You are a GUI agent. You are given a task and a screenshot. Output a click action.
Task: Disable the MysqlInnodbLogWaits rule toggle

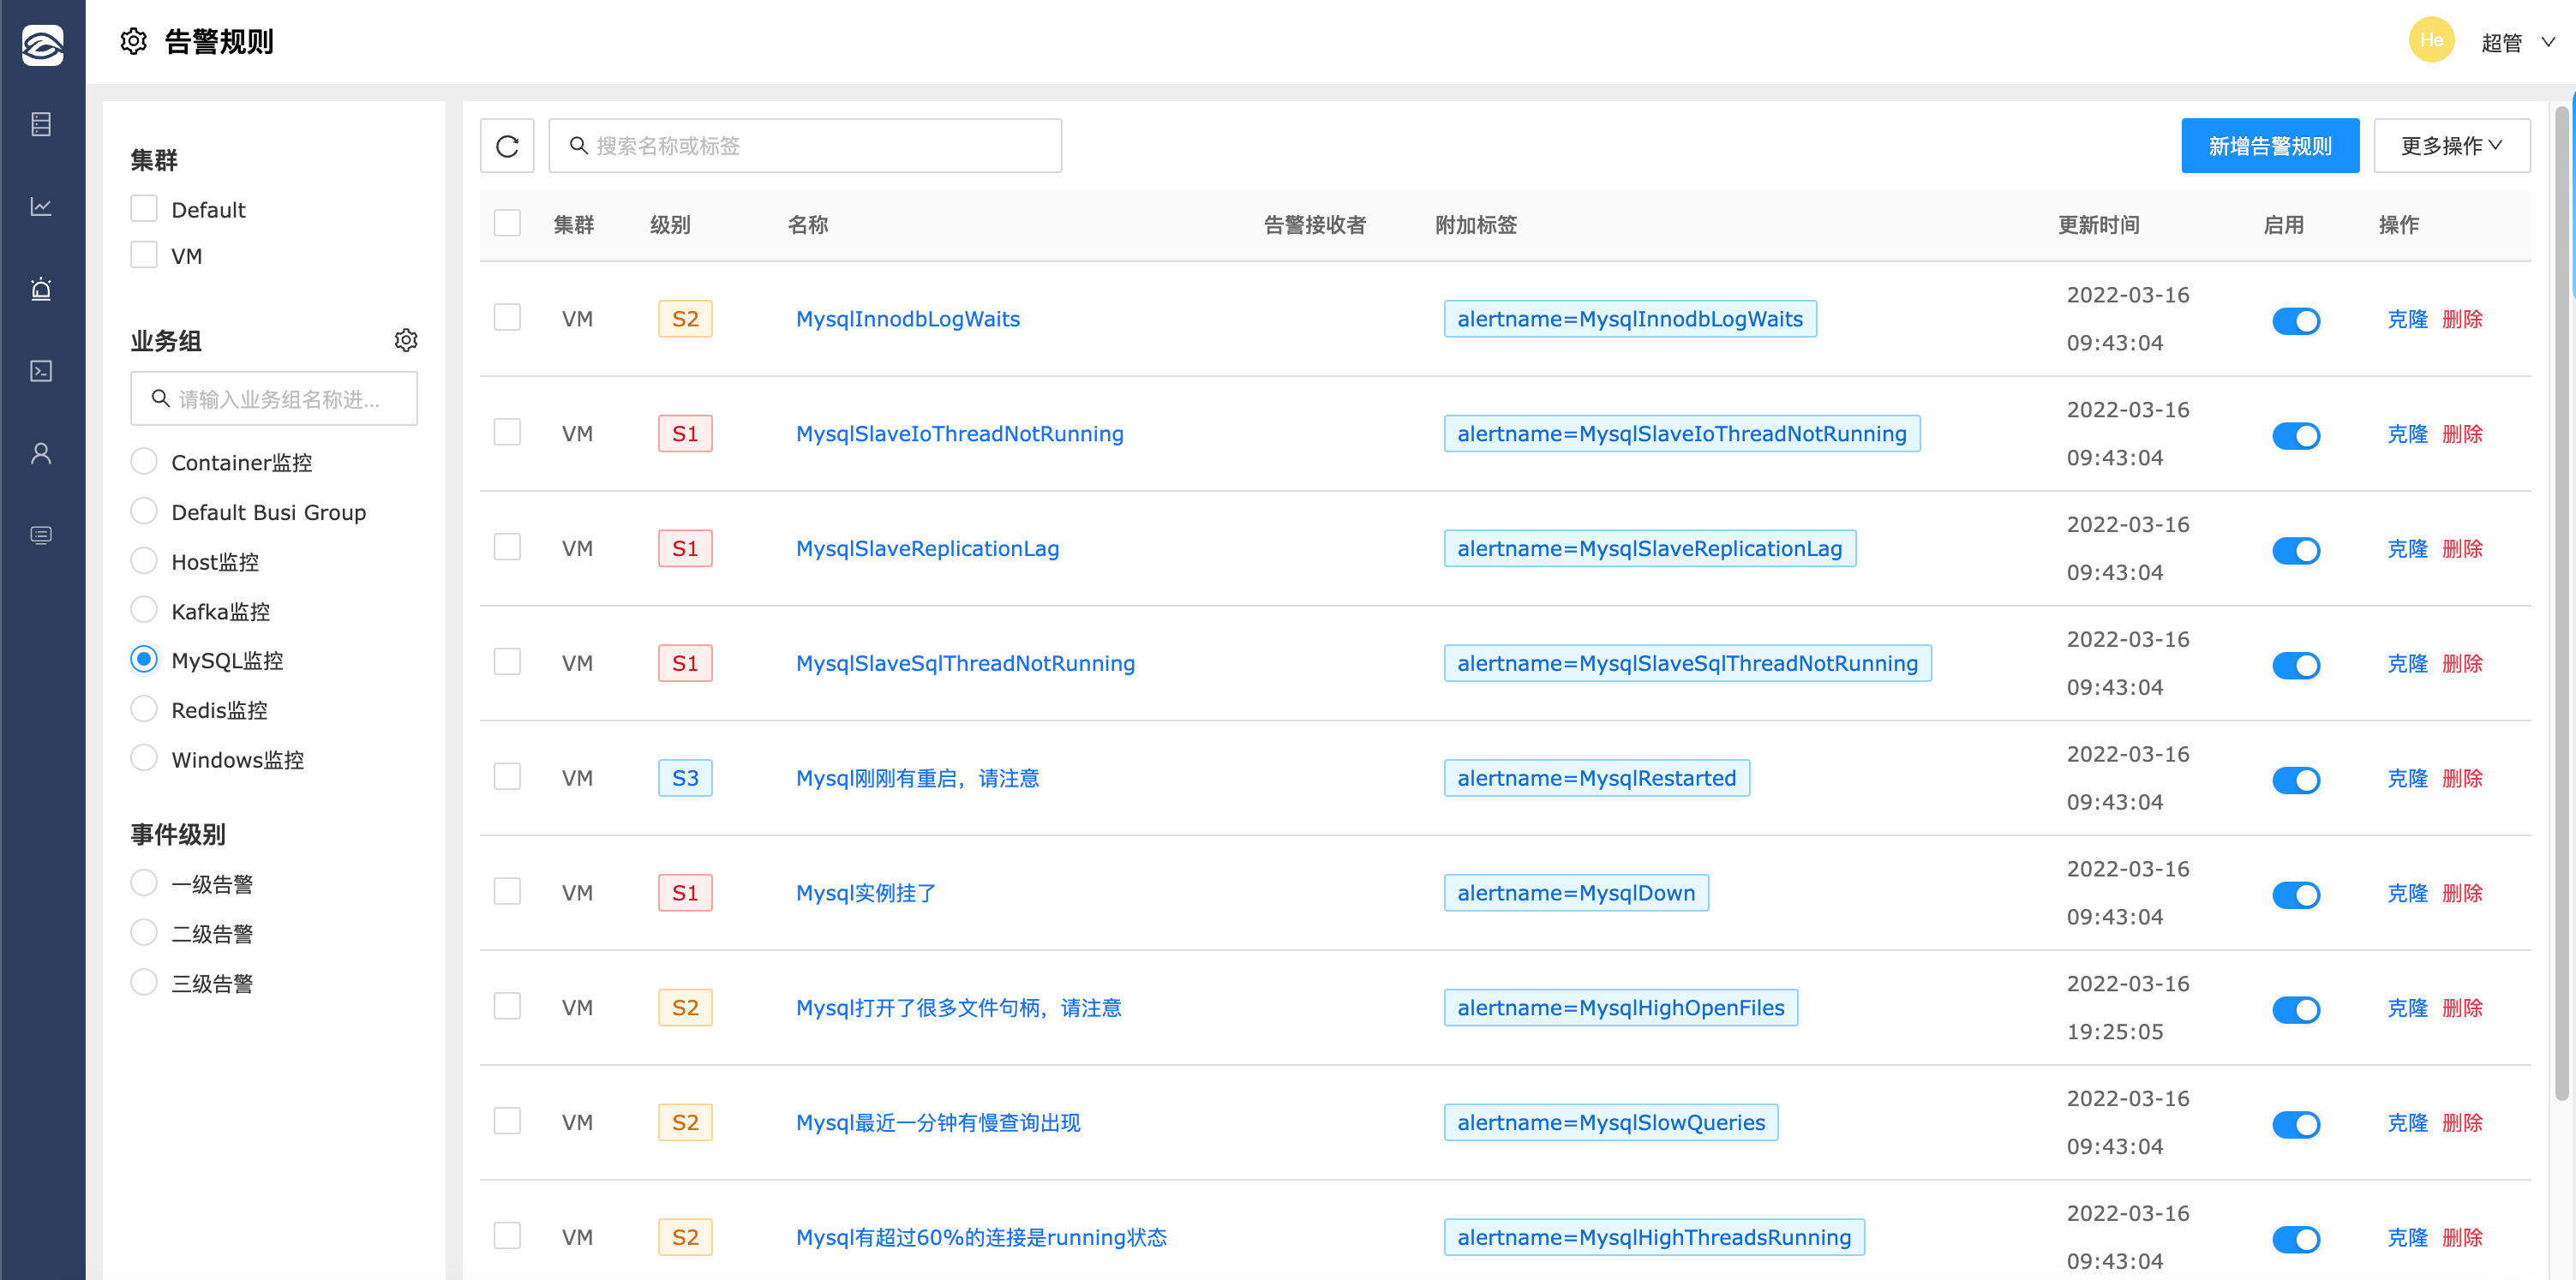[2295, 320]
